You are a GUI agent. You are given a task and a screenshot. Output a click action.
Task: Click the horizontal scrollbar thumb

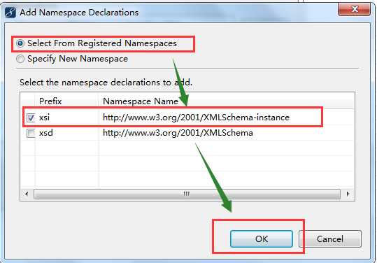(x=187, y=194)
